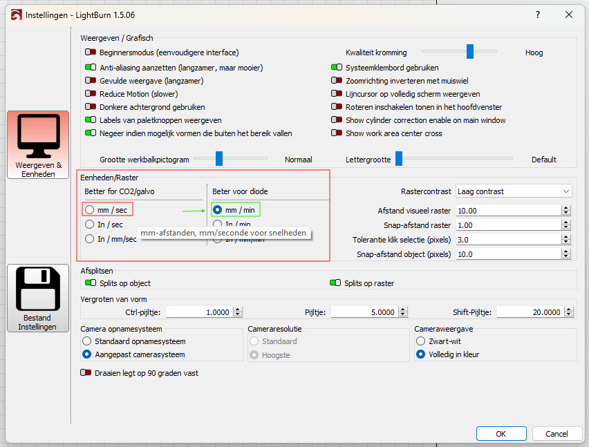Click the help question mark button
This screenshot has height=447, width=589.
(538, 15)
